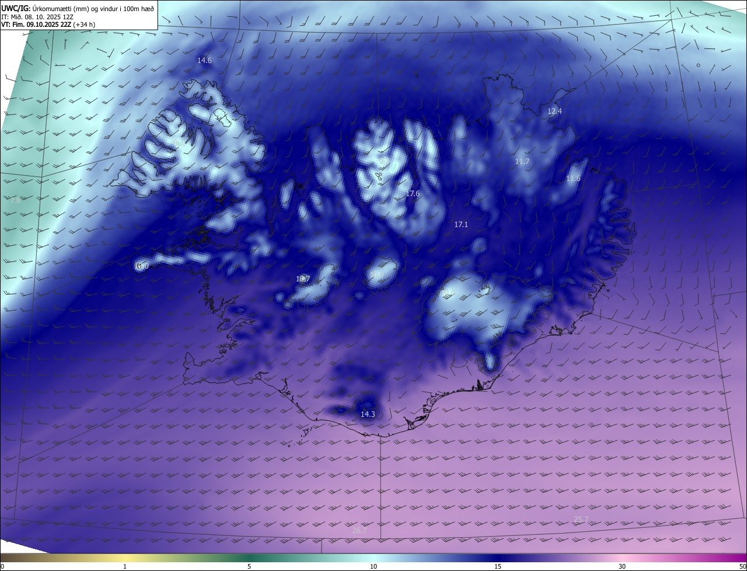Click the legend tick label '5'
This screenshot has width=747, height=571.
click(249, 566)
